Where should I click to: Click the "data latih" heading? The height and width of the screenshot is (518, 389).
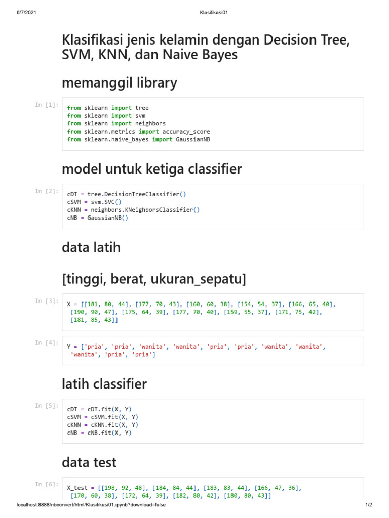(x=91, y=247)
